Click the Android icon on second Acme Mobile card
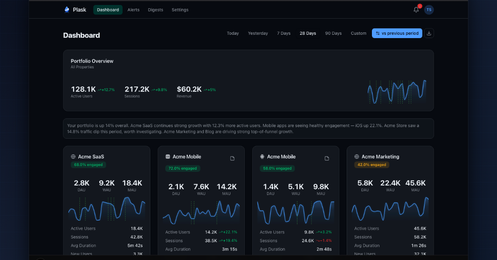 tap(262, 156)
